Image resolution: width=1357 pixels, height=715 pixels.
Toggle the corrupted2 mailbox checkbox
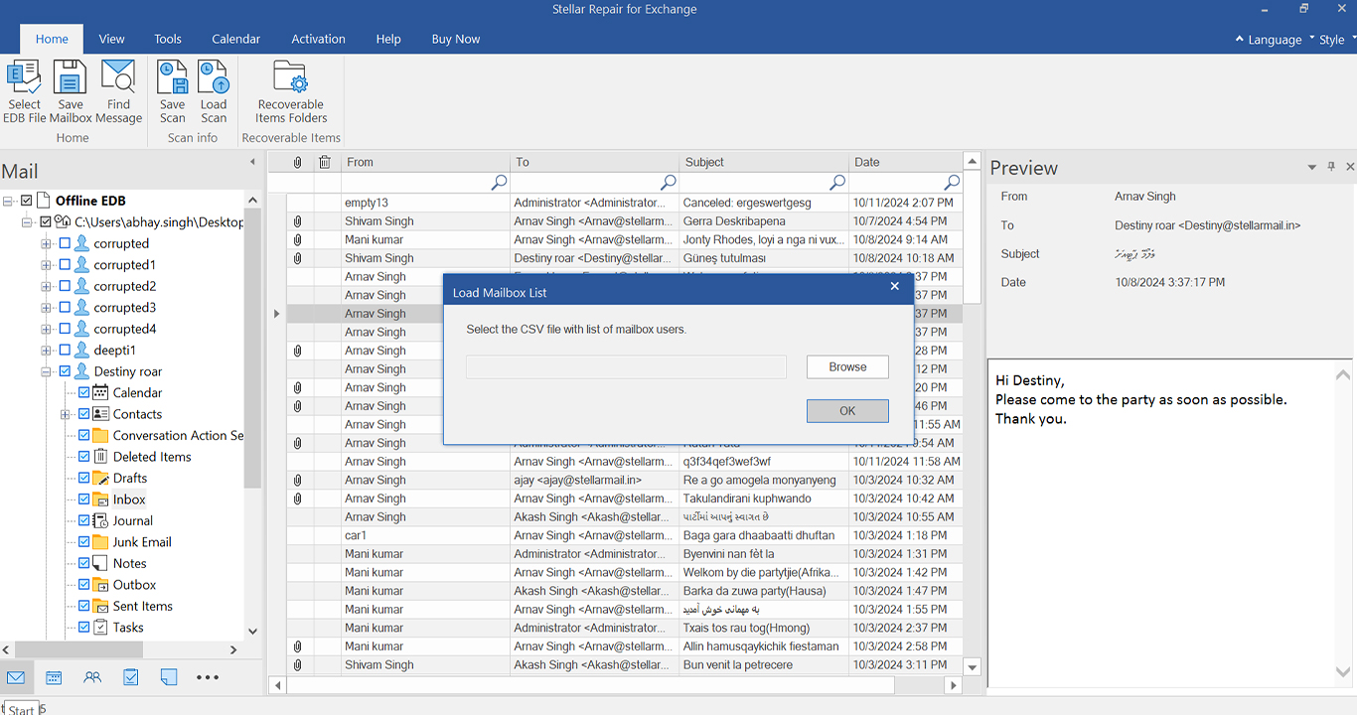[x=65, y=286]
